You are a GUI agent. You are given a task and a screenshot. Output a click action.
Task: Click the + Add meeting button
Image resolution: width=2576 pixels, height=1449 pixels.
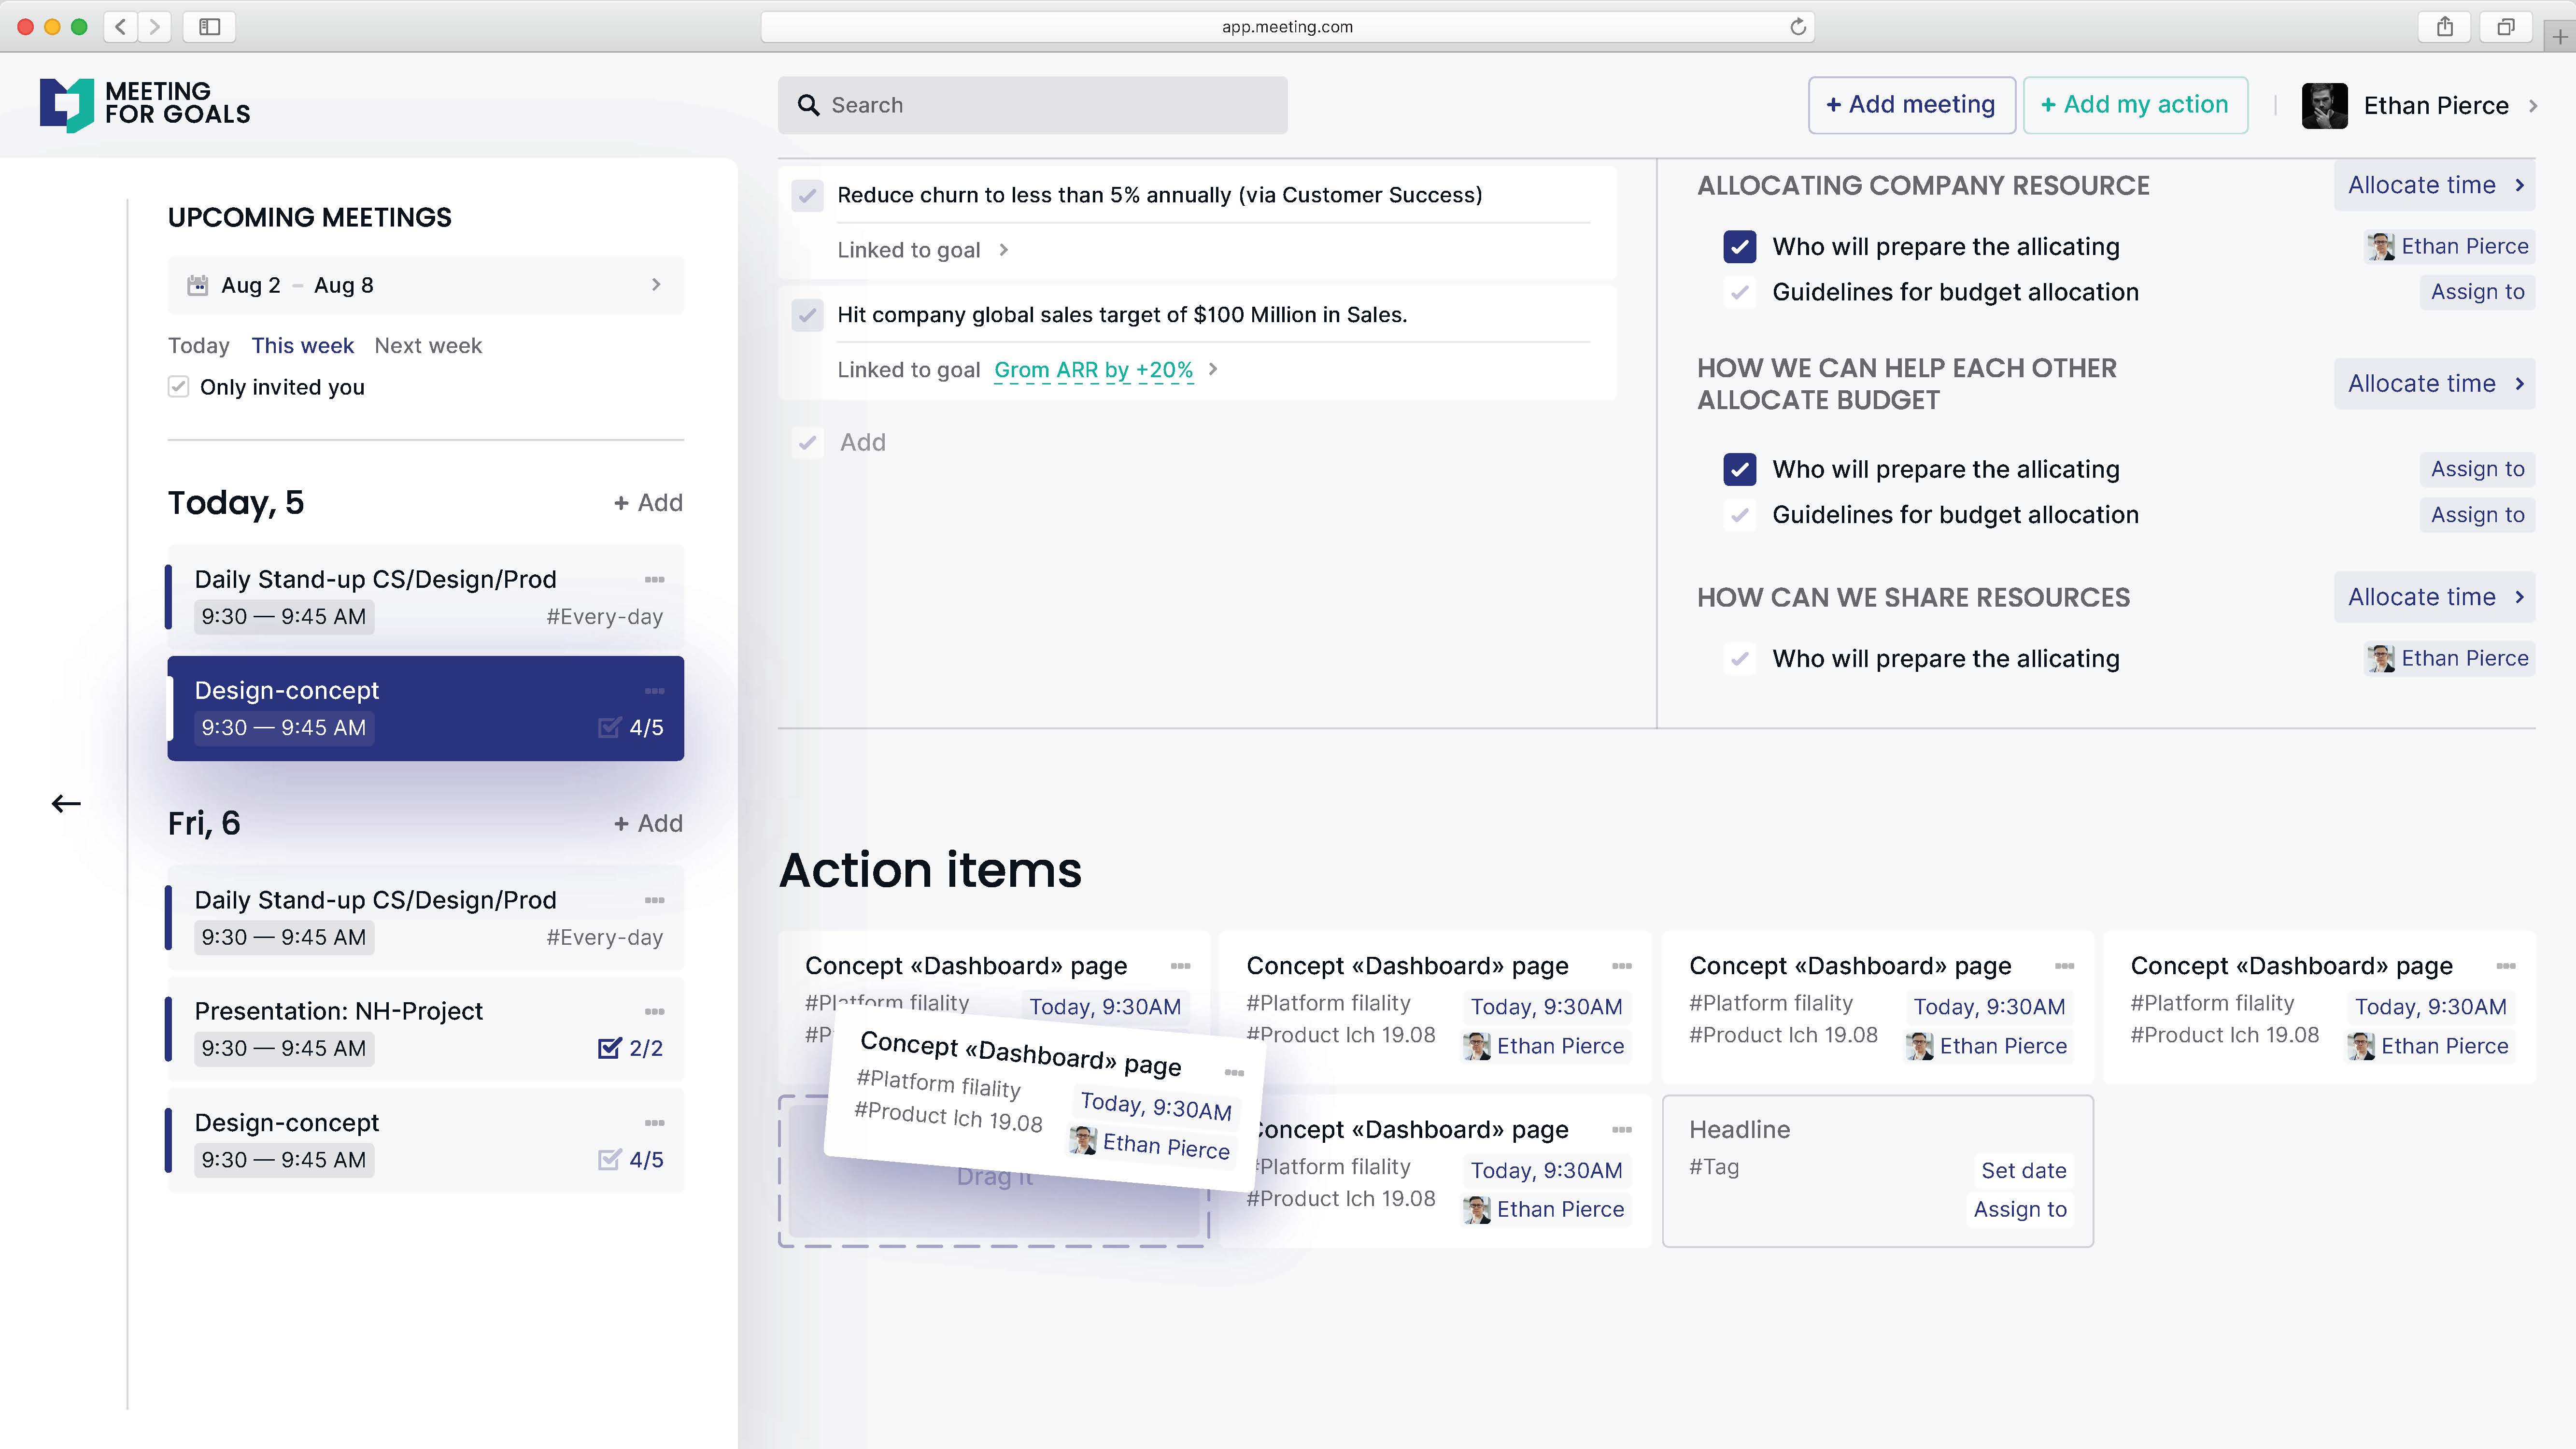[x=1911, y=105]
